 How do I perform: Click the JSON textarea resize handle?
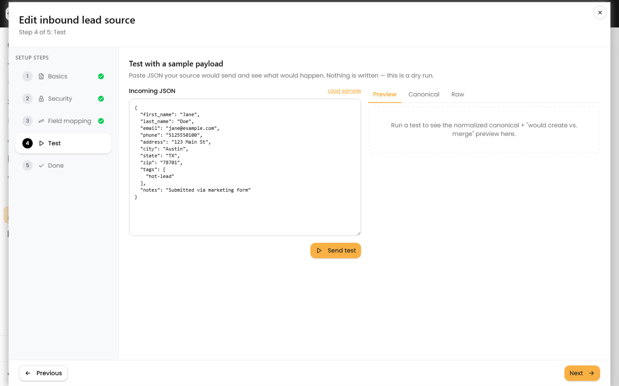click(x=358, y=233)
